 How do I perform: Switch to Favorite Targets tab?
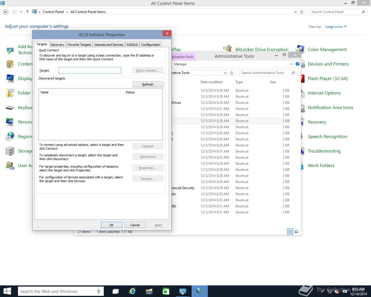(79, 45)
